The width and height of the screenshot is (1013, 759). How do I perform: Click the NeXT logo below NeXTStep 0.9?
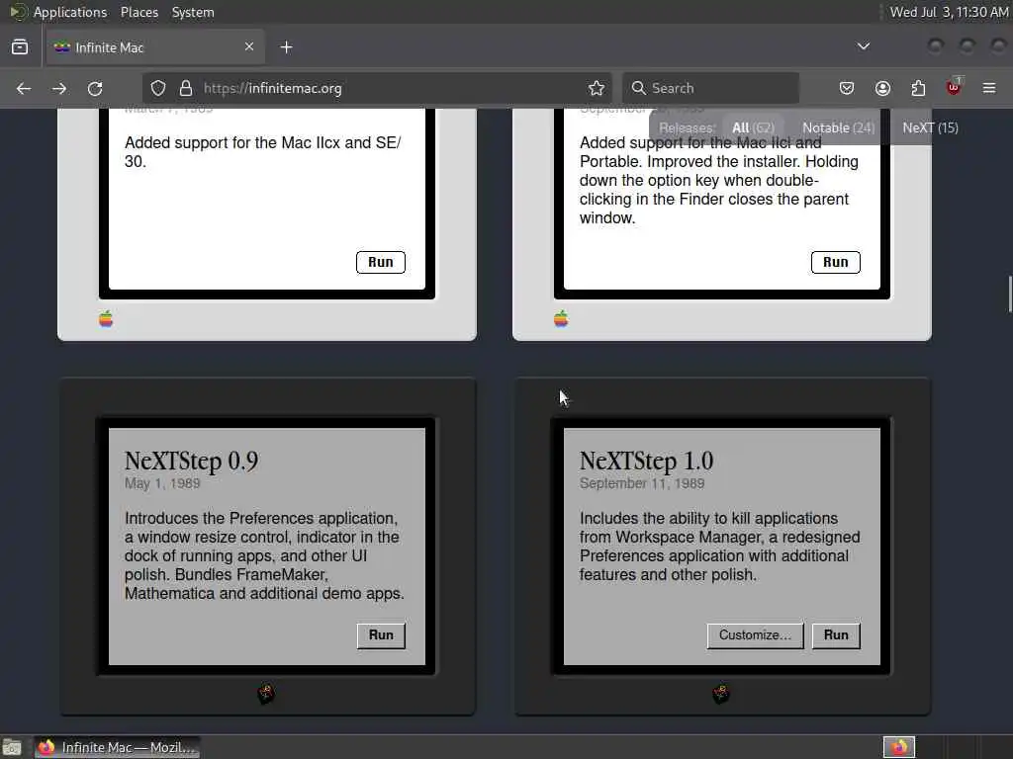pyautogui.click(x=266, y=695)
